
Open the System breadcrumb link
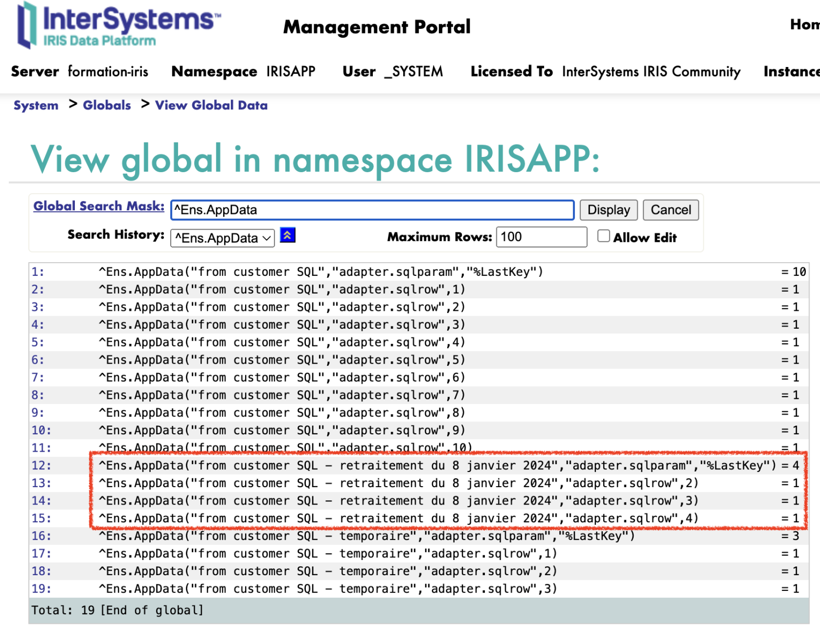(x=36, y=105)
